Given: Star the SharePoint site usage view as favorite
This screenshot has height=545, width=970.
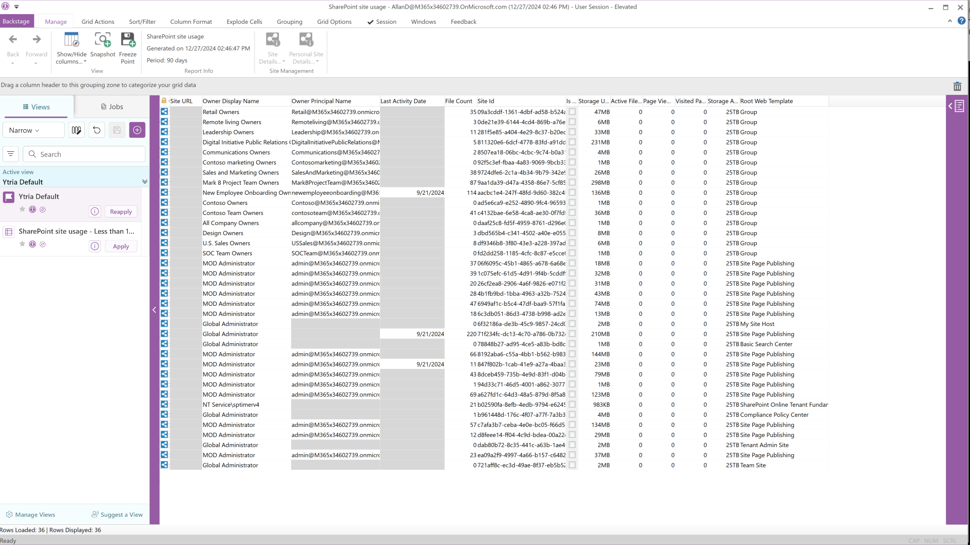Looking at the screenshot, I should coord(22,244).
